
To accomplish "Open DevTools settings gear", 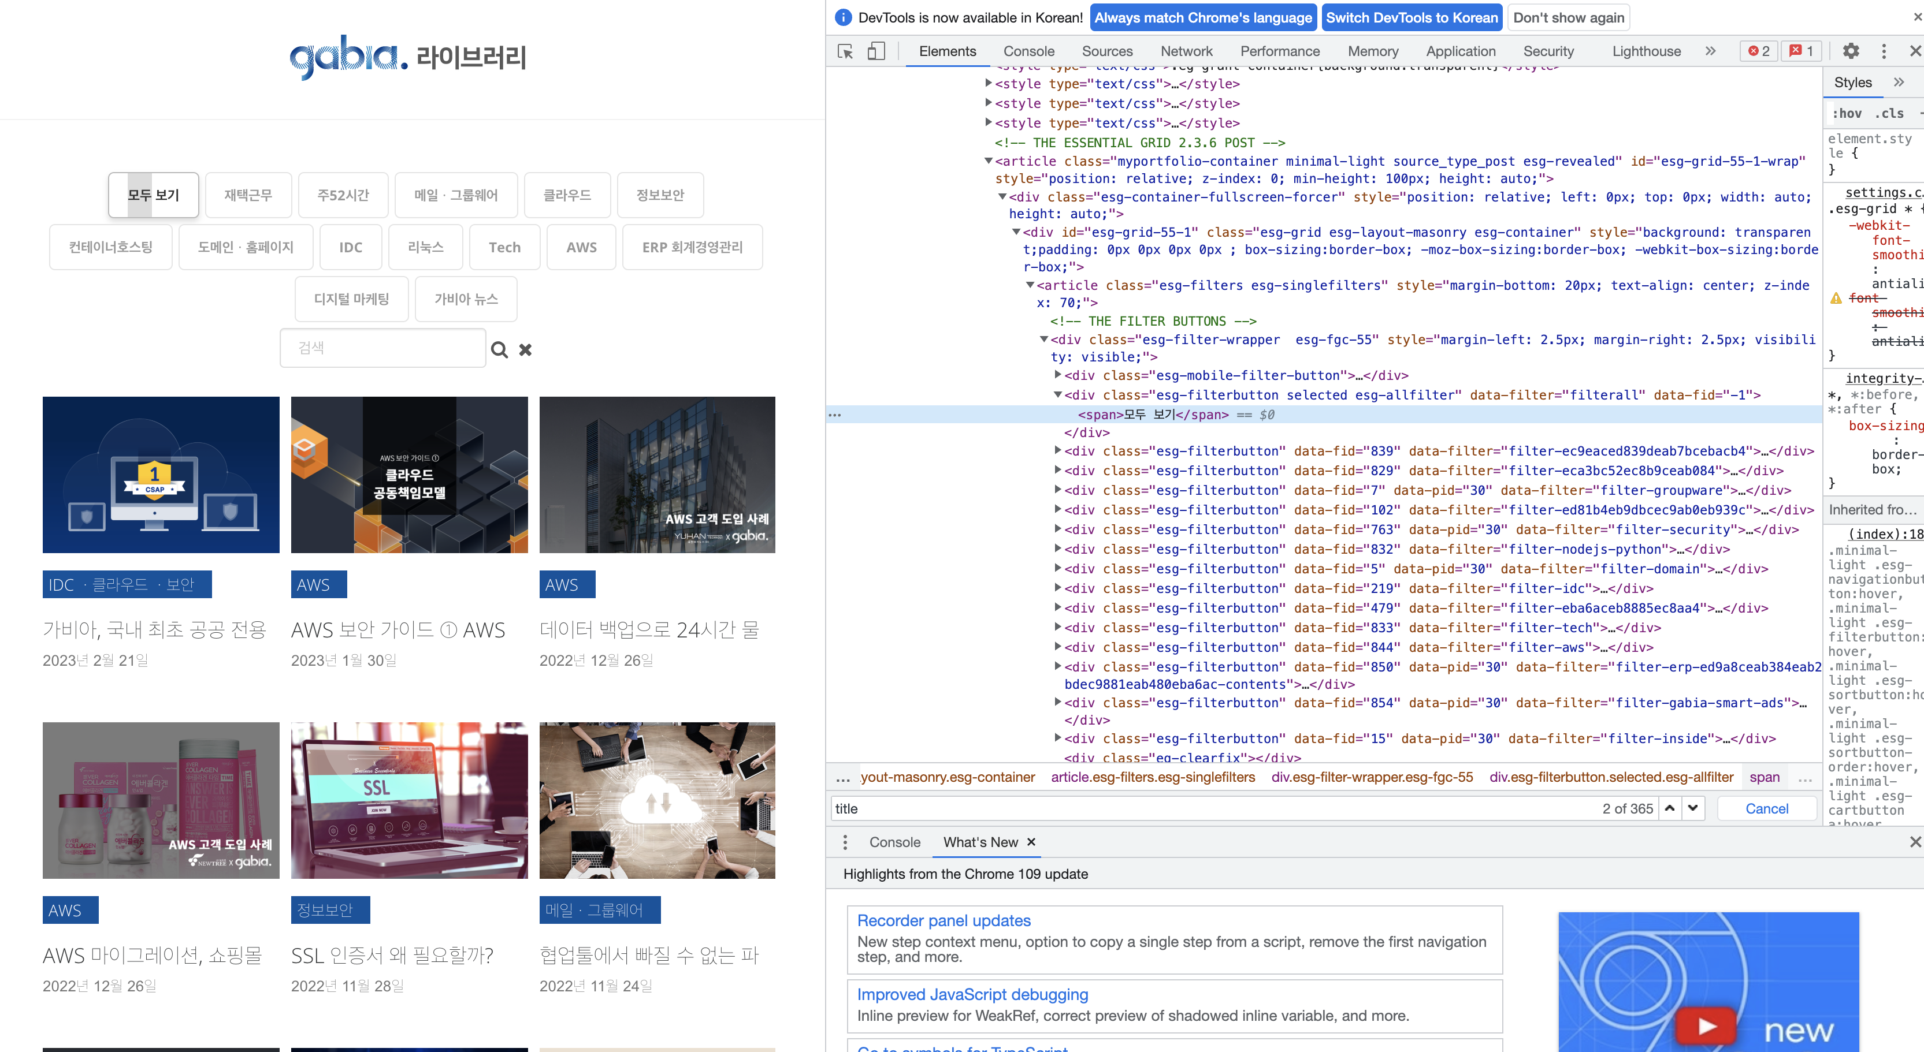I will [x=1850, y=51].
